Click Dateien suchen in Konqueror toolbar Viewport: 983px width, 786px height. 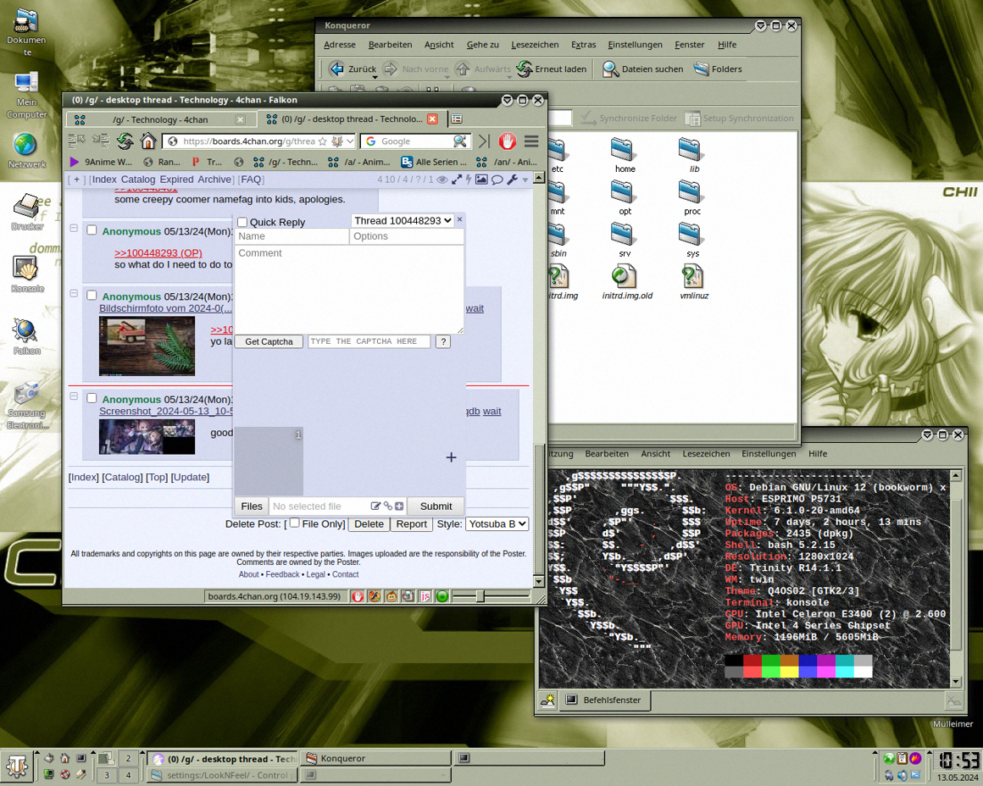point(642,69)
